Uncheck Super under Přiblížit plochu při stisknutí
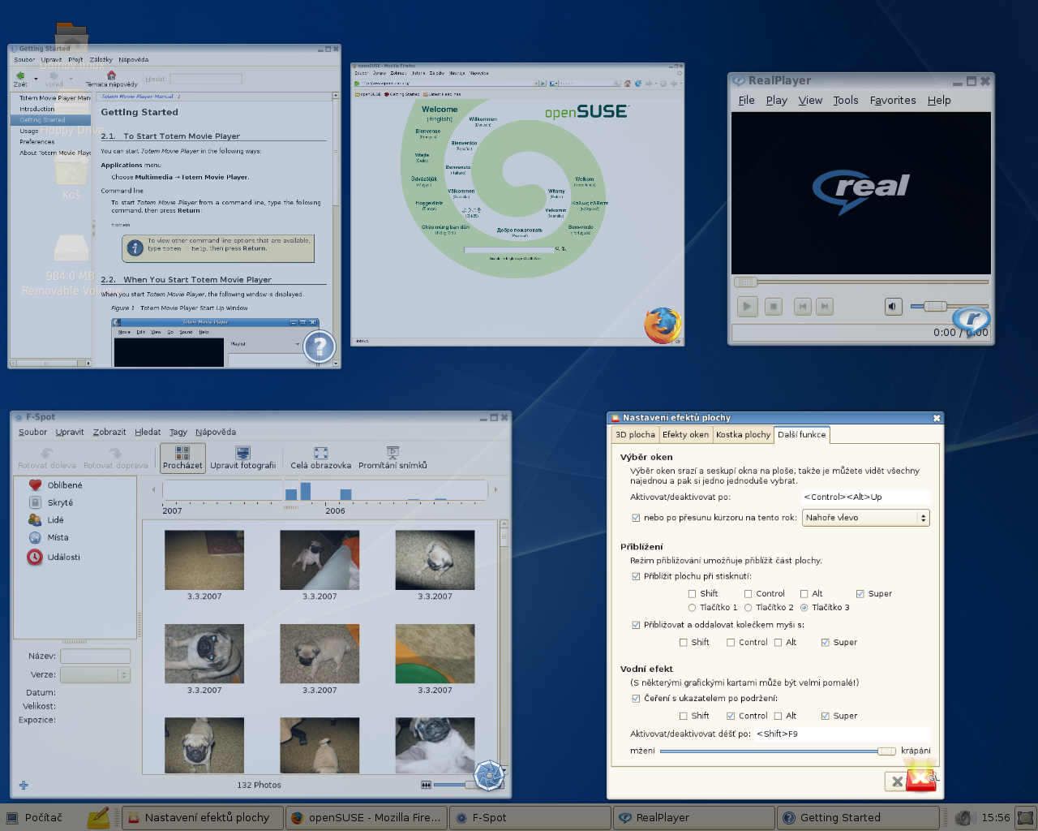The width and height of the screenshot is (1038, 831). pyautogui.click(x=860, y=594)
